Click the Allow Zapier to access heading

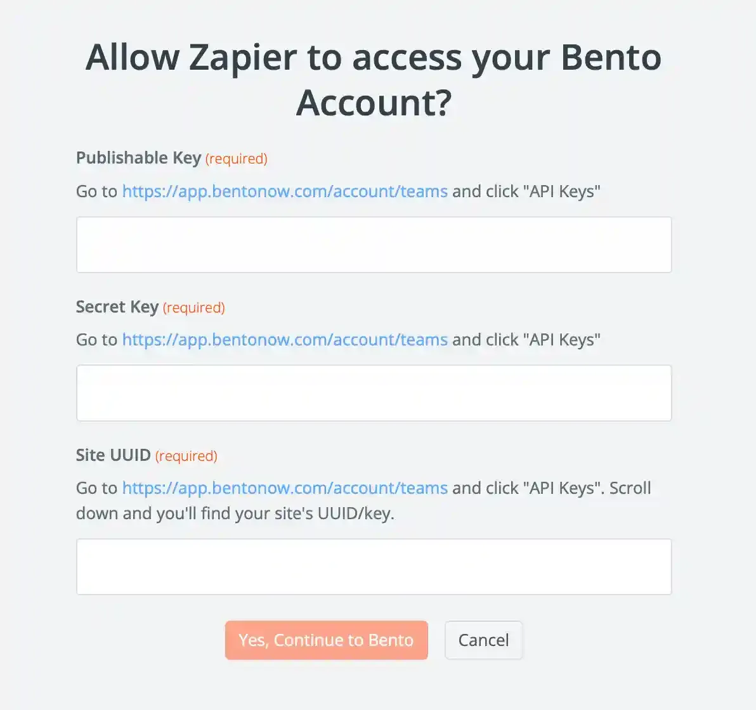coord(374,79)
